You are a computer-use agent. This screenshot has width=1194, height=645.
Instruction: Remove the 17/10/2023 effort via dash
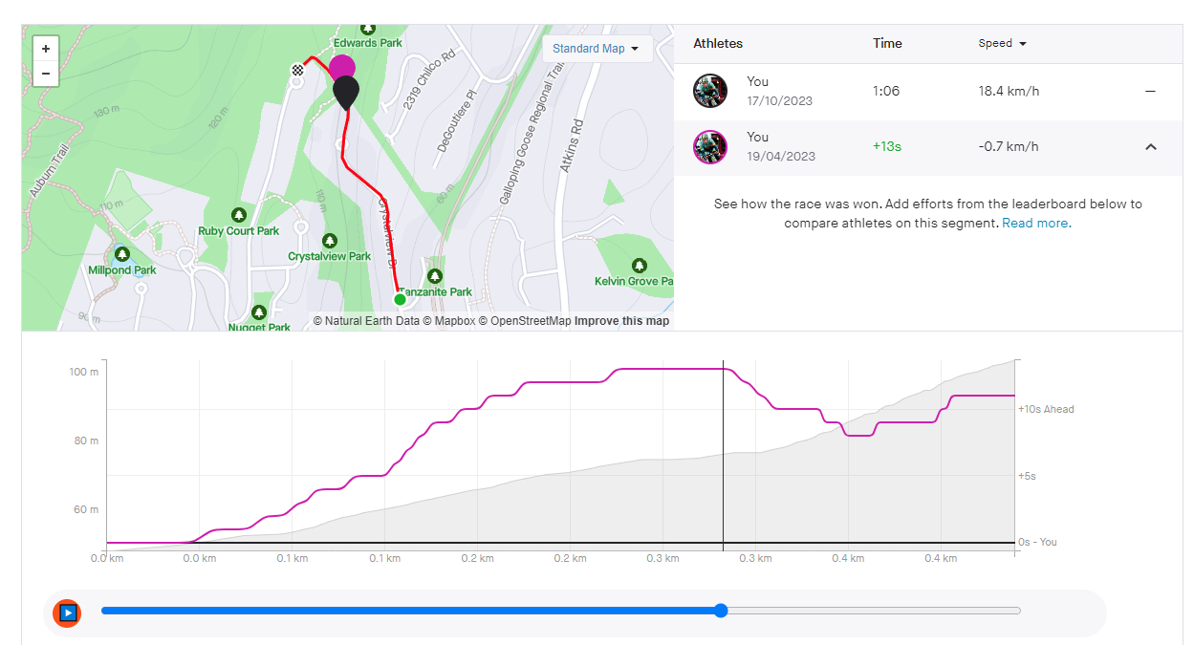click(x=1150, y=92)
